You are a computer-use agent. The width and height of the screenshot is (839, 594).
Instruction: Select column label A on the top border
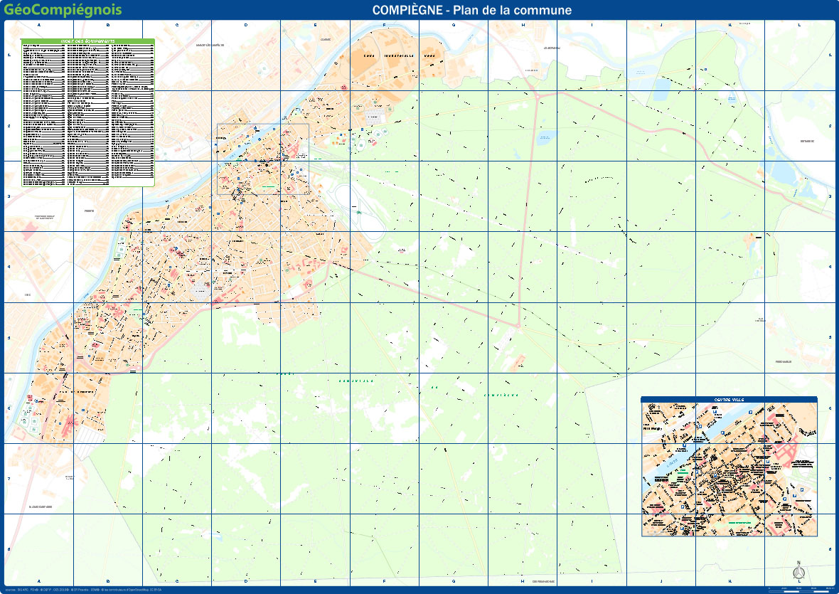point(39,25)
